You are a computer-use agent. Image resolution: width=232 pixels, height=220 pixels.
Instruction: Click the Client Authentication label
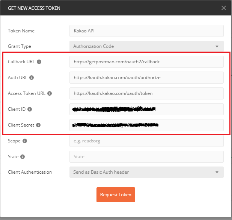pyautogui.click(x=30, y=172)
